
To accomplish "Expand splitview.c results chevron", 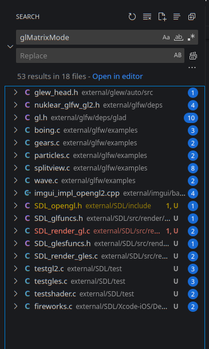I will click(15, 168).
